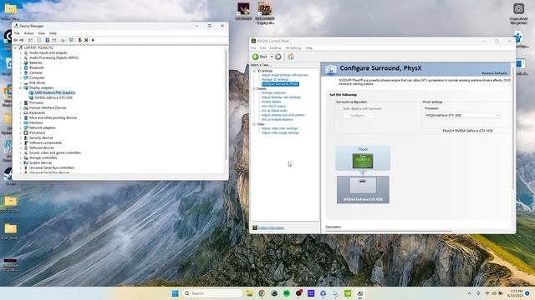Click the Configure... button under Surround configuration
This screenshot has height=300, width=535.
(359, 116)
